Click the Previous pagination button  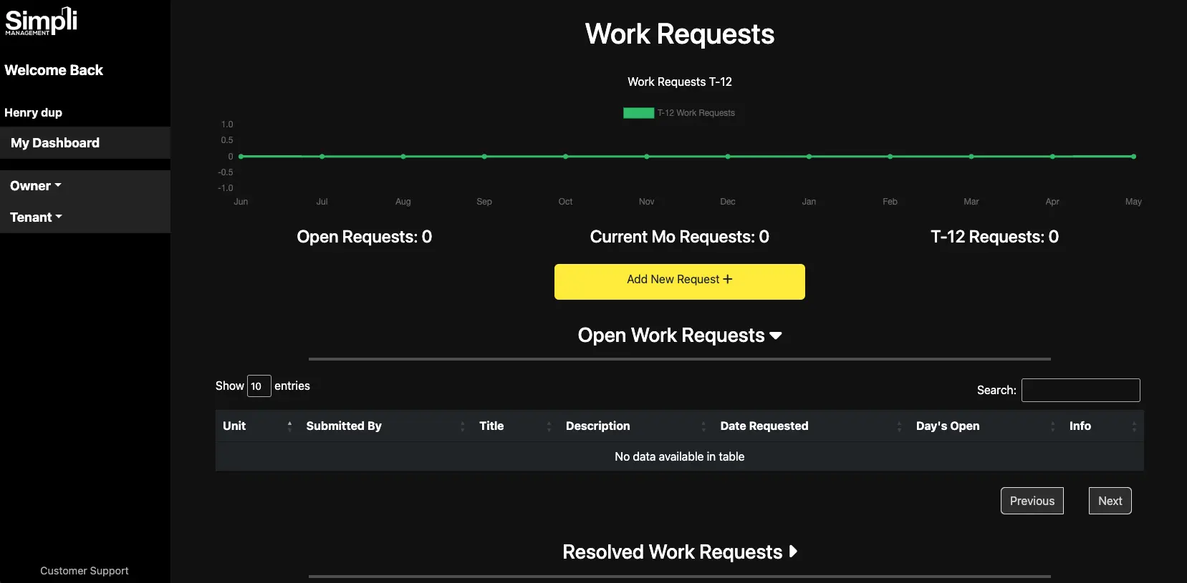(x=1032, y=501)
